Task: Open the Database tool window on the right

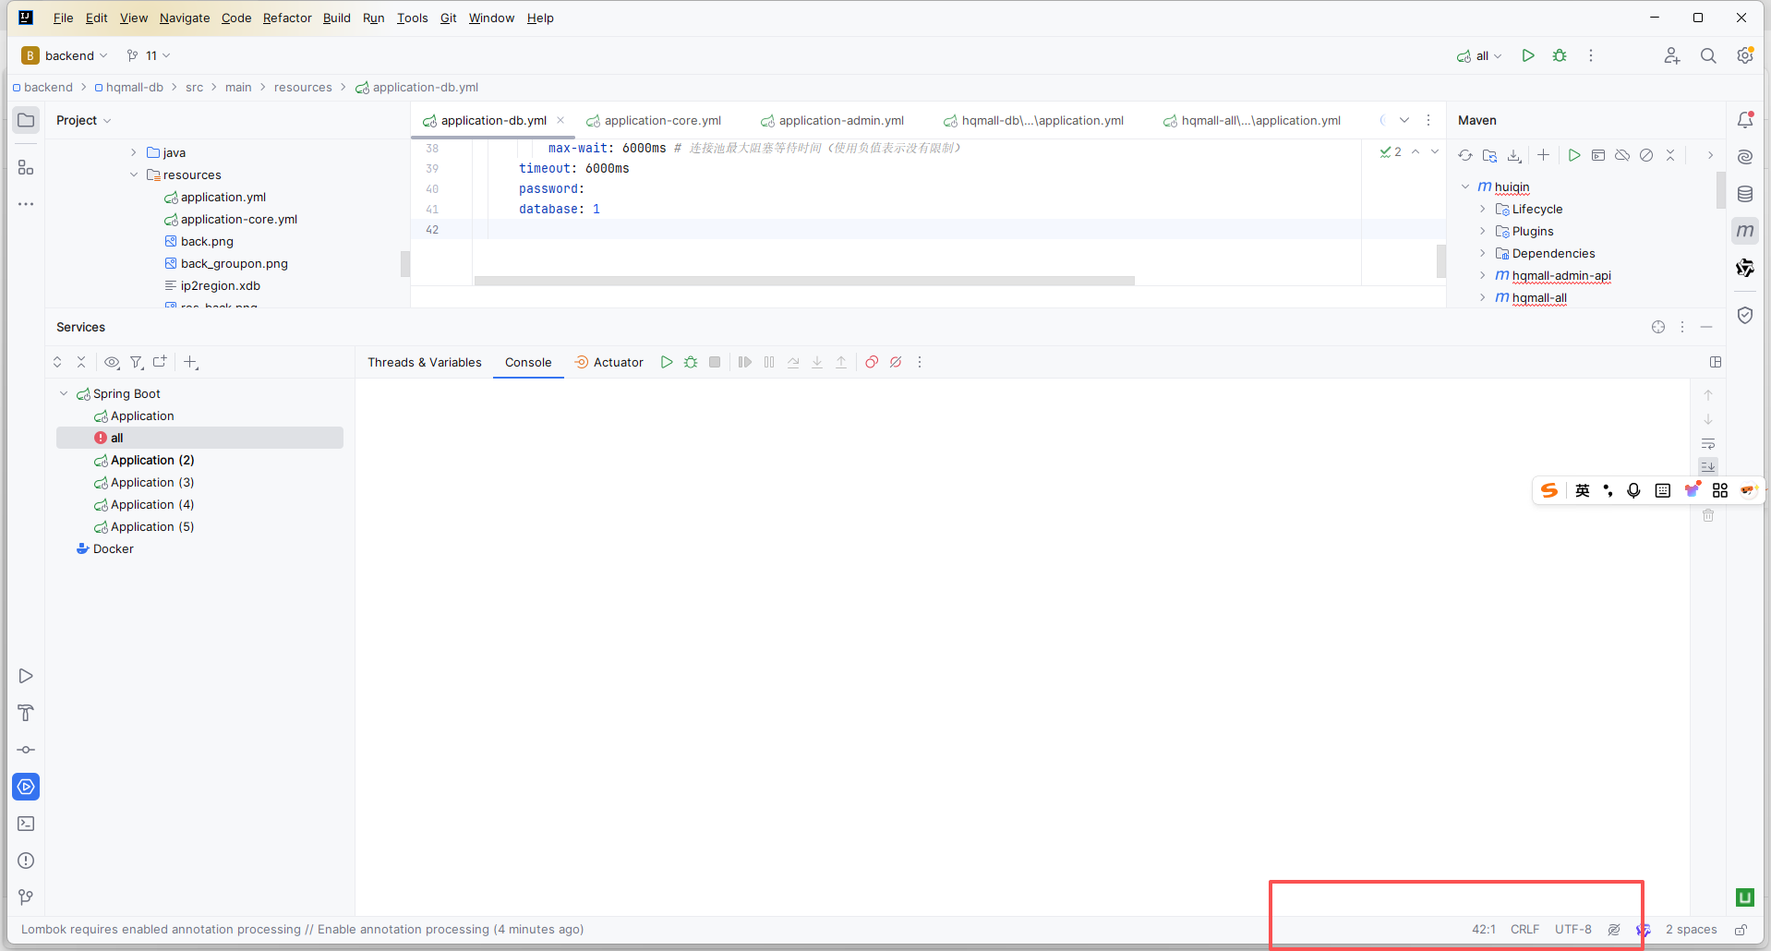Action: 1745,194
